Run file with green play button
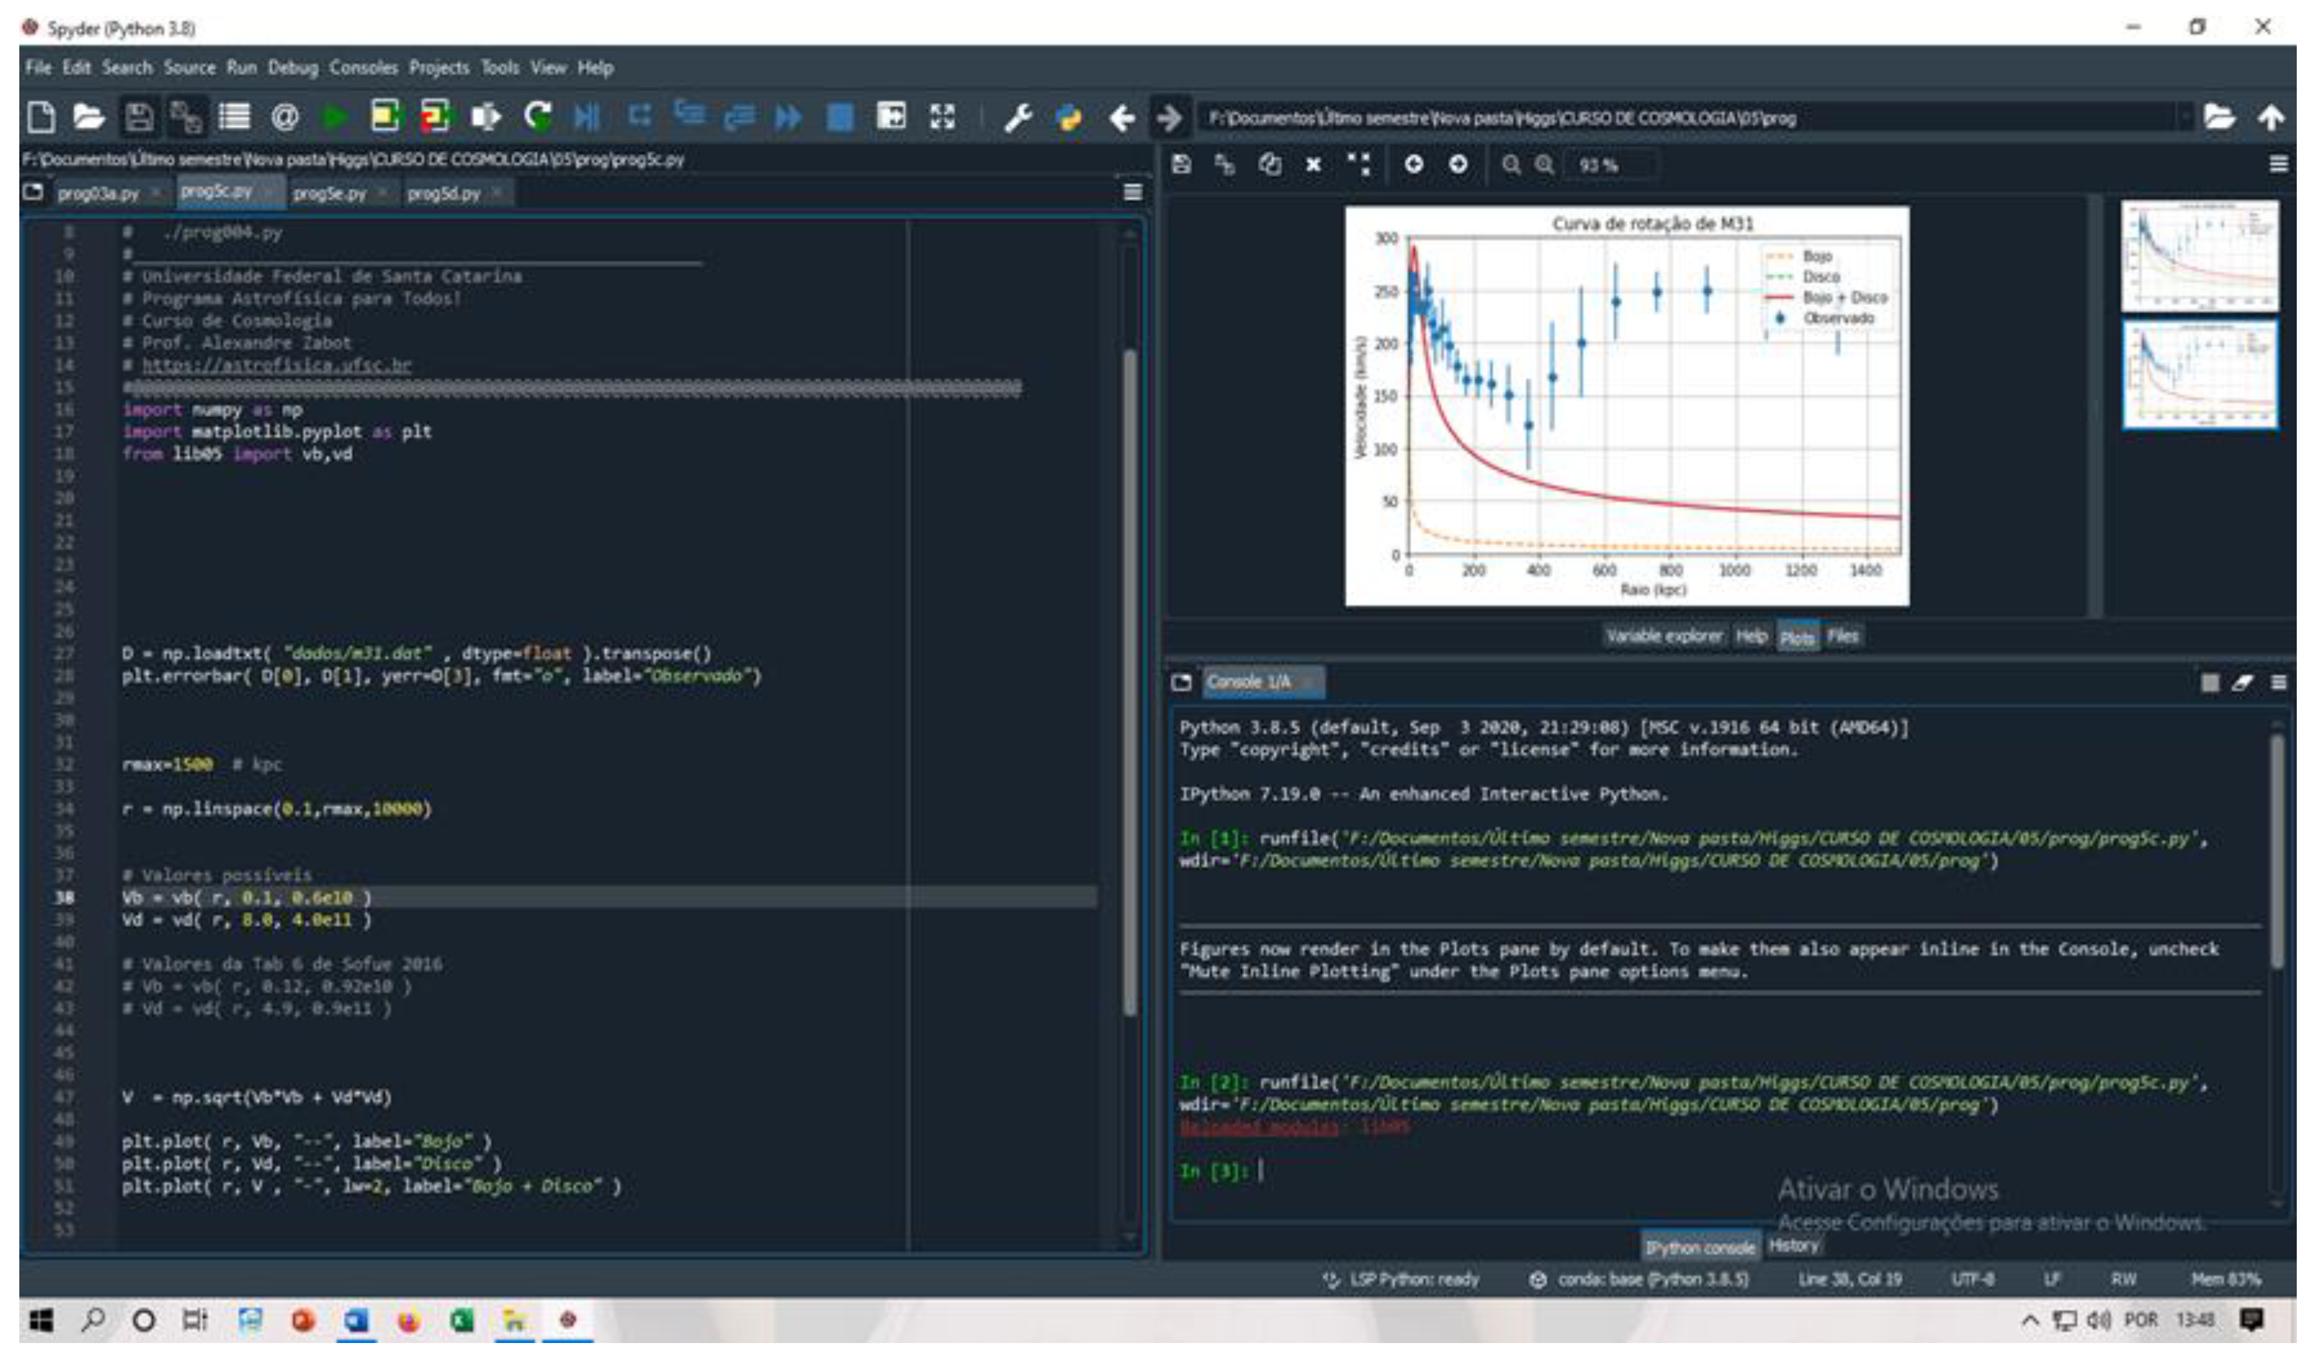 pos(333,117)
